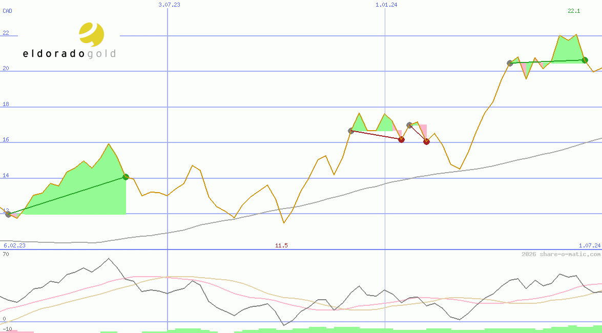602x333 pixels.
Task: Click the yellow Eldorado Gold logo emblem
Action: pos(91,34)
